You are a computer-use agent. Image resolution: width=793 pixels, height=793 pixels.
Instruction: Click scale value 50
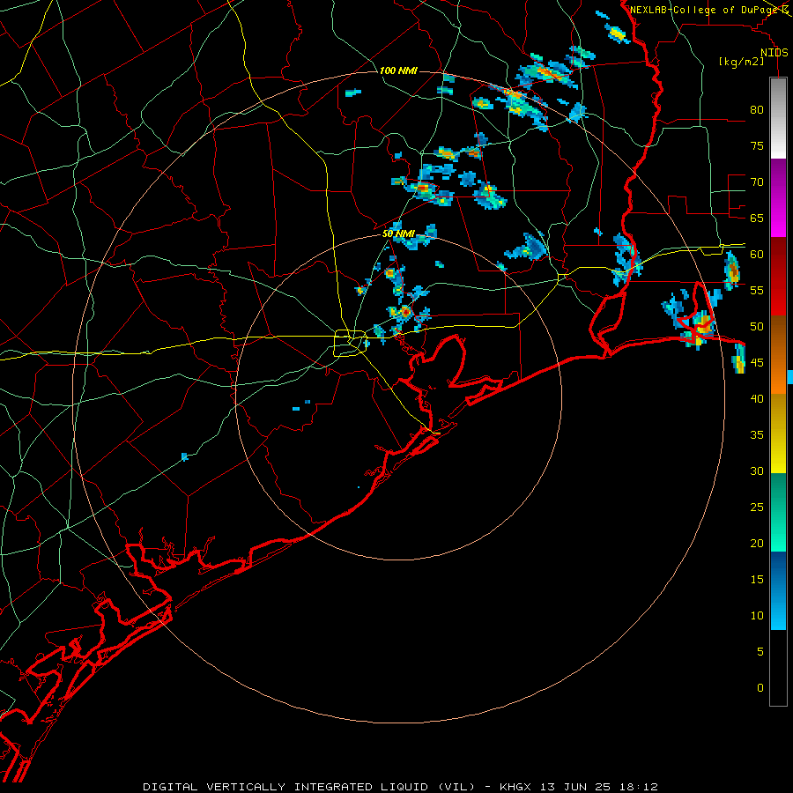[757, 326]
